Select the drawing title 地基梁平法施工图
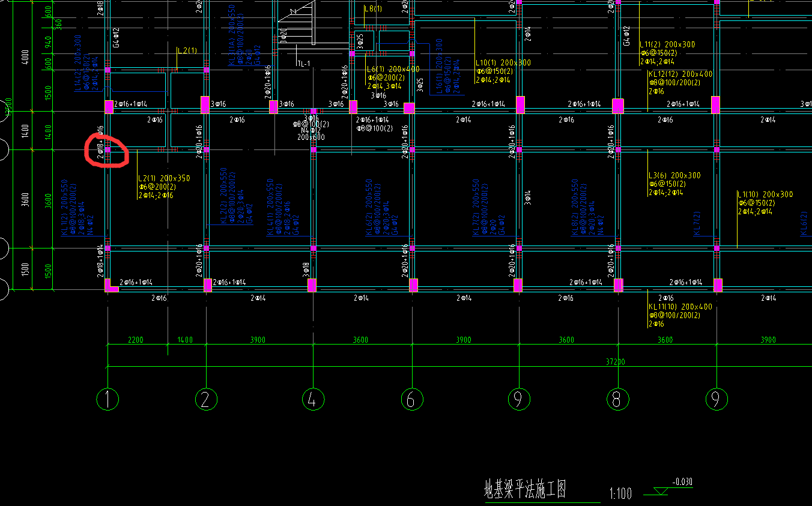Viewport: 812px width, 506px height. pyautogui.click(x=525, y=490)
